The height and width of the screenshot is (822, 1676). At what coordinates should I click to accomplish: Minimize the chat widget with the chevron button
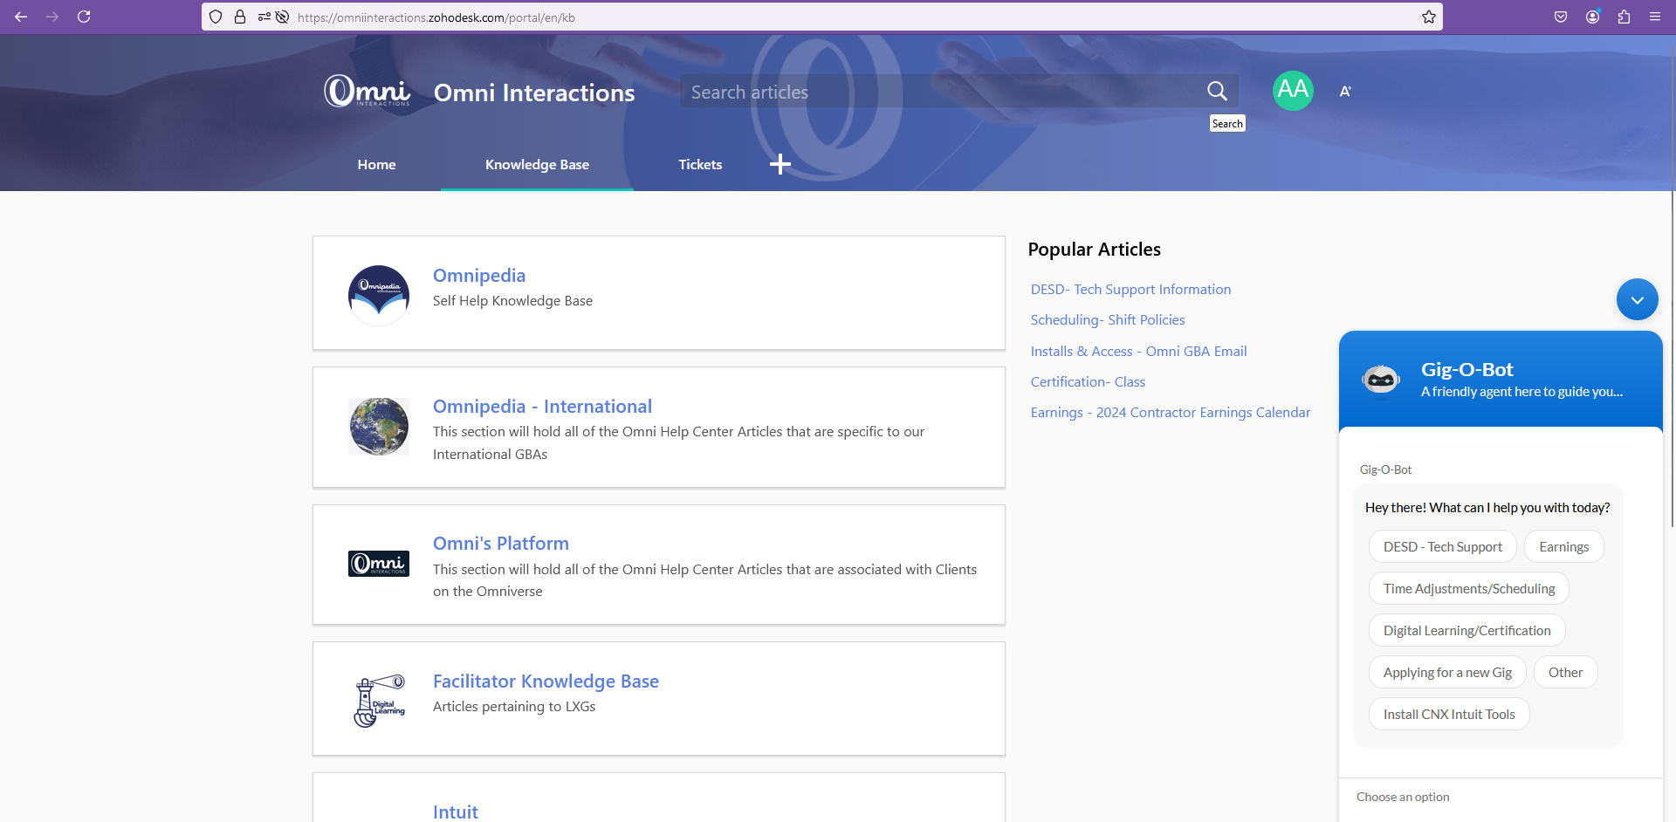pos(1638,299)
